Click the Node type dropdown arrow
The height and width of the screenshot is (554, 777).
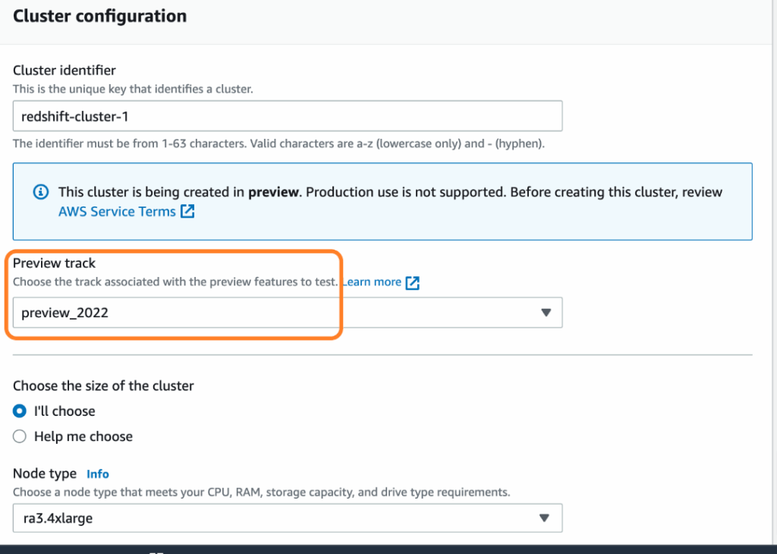tap(544, 518)
